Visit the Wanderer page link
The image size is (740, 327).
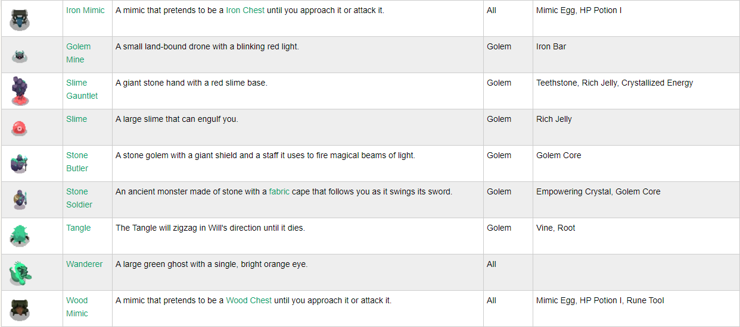pyautogui.click(x=84, y=264)
